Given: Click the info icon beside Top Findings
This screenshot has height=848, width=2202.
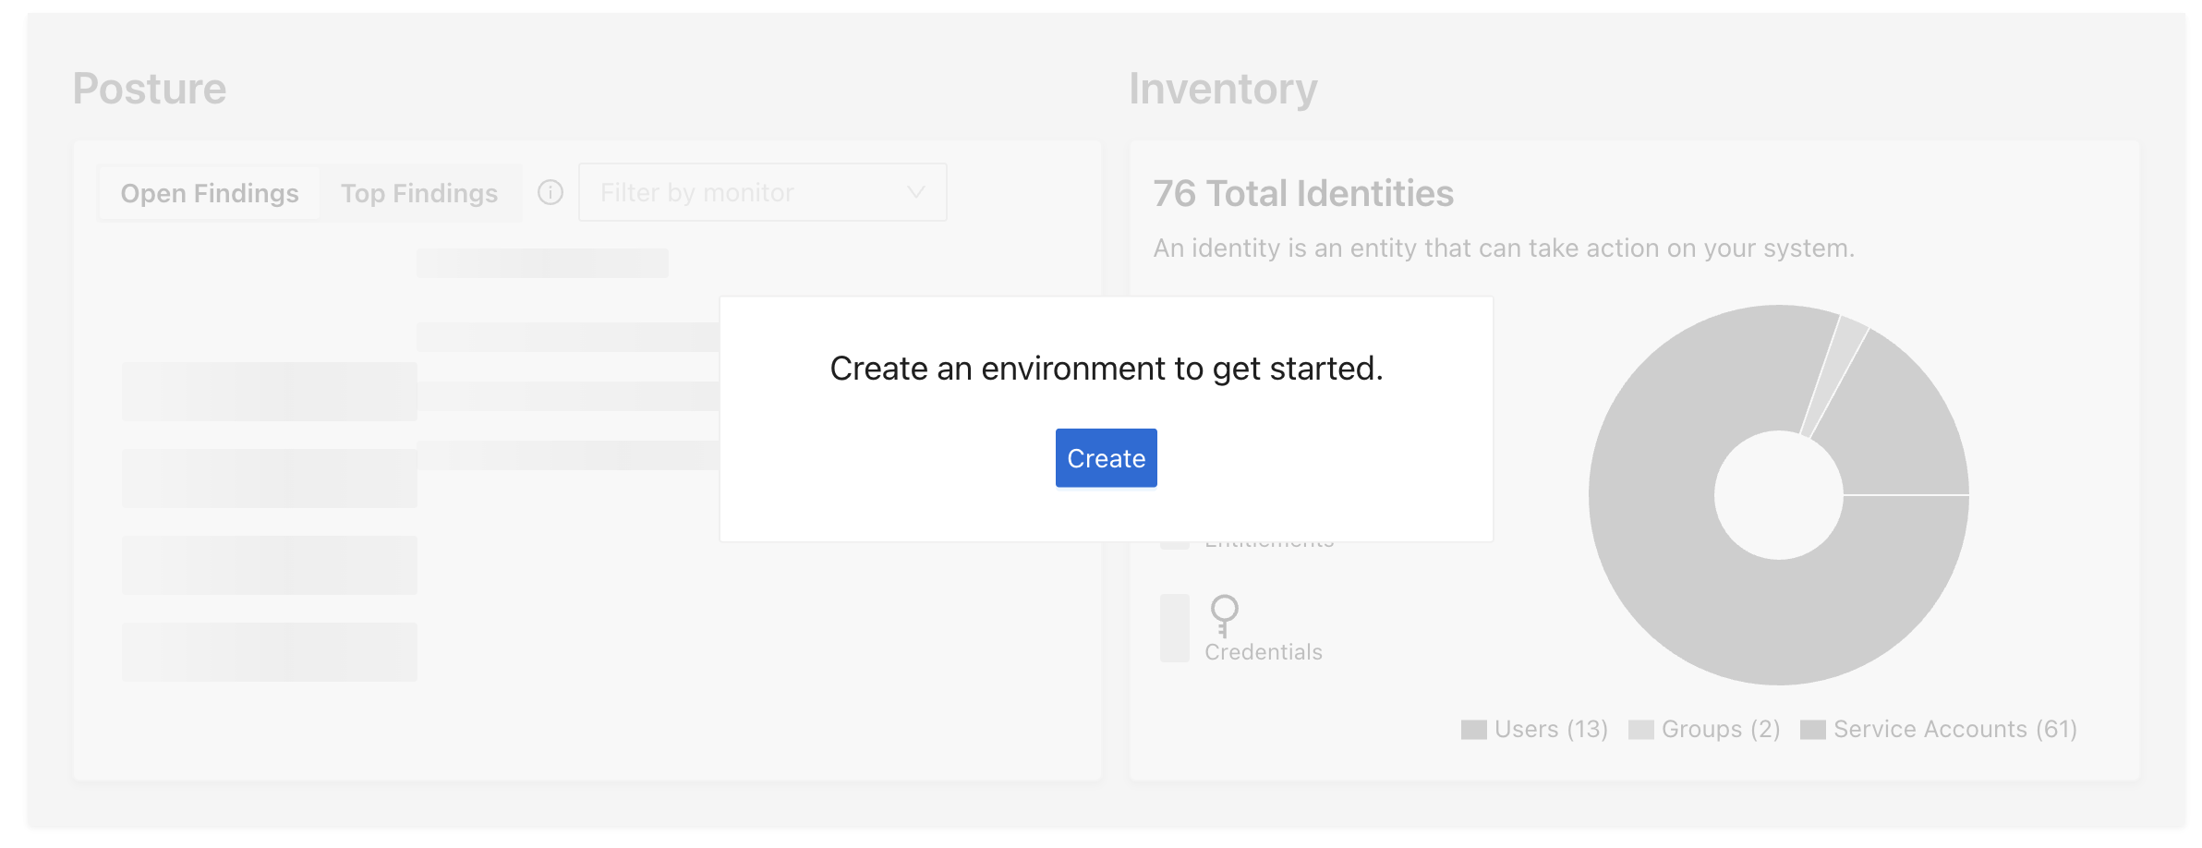Looking at the screenshot, I should coord(550,192).
